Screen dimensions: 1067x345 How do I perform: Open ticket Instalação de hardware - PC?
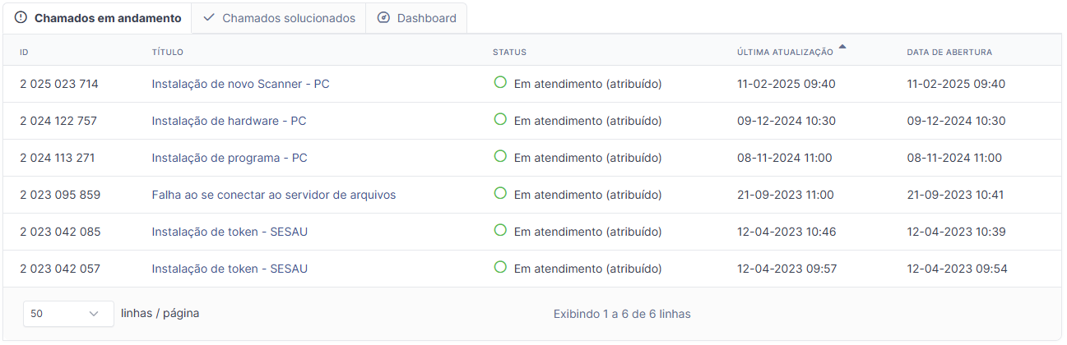[x=229, y=121]
